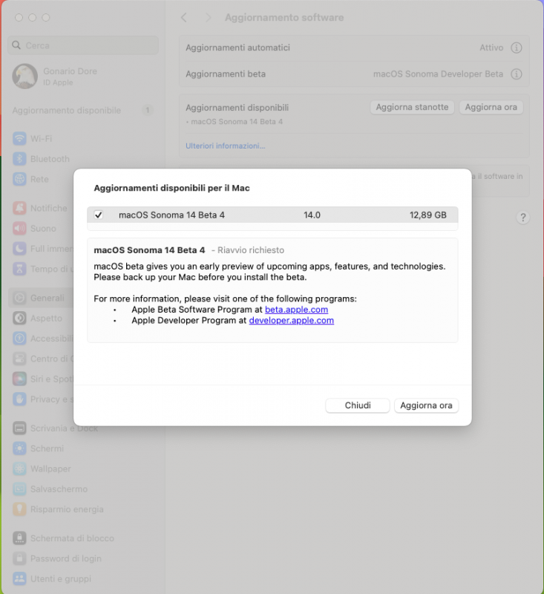544x594 pixels.
Task: Click Aggiorna ora in the dialog
Action: [426, 405]
